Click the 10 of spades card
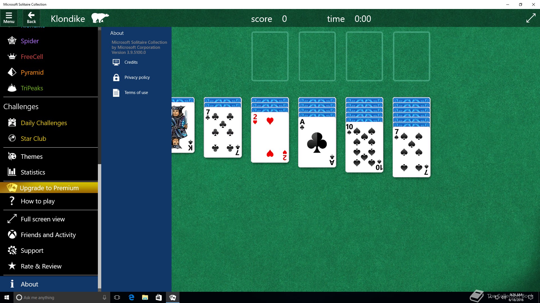 point(364,147)
